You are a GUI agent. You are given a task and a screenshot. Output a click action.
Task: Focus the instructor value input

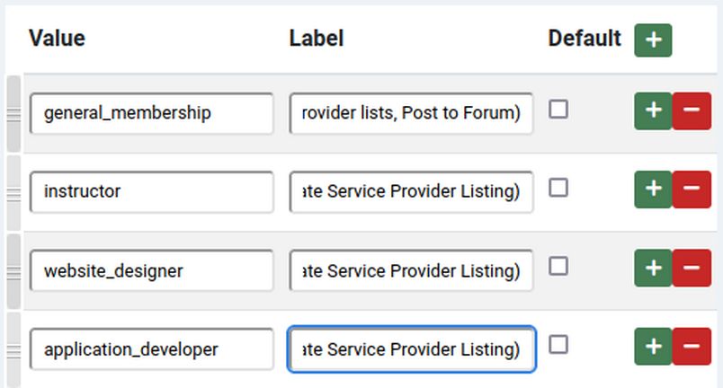(151, 191)
